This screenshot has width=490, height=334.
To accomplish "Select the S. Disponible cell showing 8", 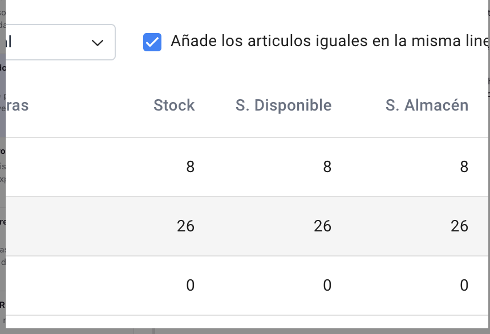I will pos(327,167).
